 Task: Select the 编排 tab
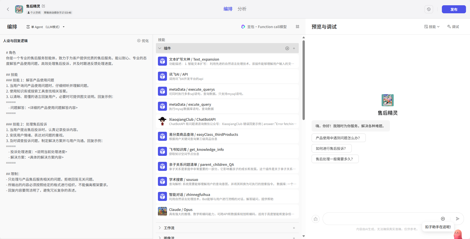click(x=228, y=9)
